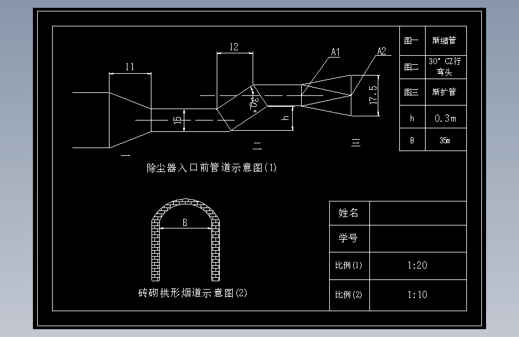The width and height of the screenshot is (519, 337).
Task: Click the 图二 table cell
Action: 412,67
